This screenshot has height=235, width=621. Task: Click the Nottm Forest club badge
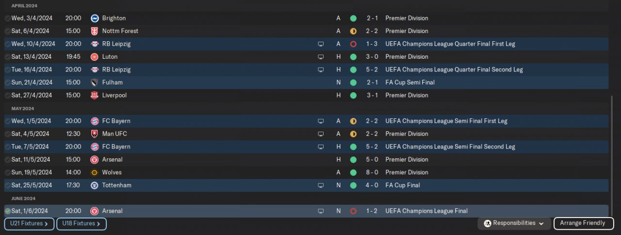(95, 31)
